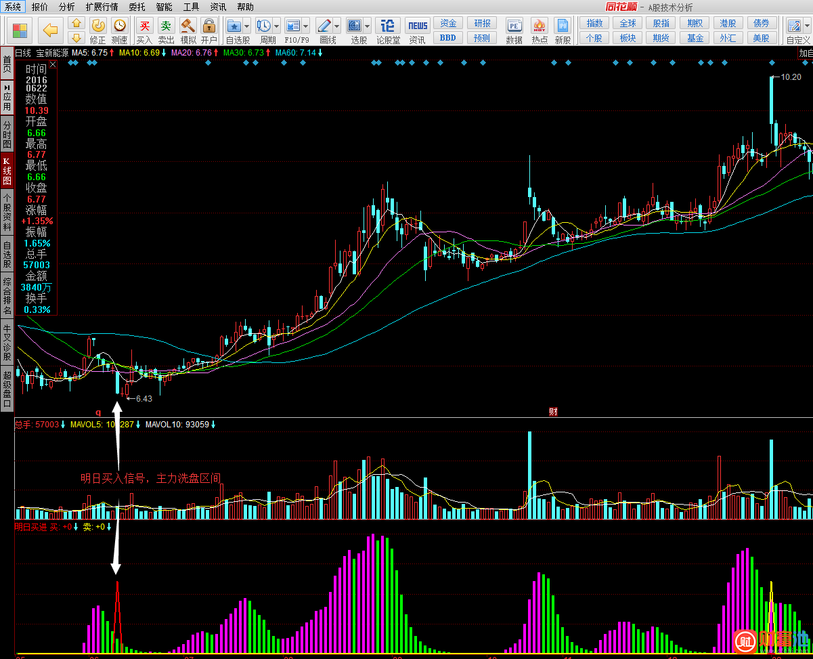Switch to the 牛叉诊股 sidebar tab
This screenshot has width=813, height=659.
click(x=7, y=343)
